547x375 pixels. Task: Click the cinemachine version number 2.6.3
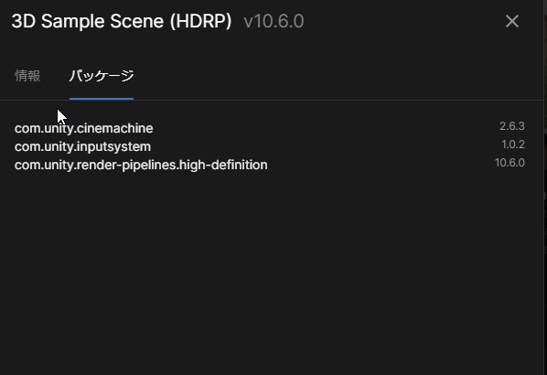click(x=511, y=126)
